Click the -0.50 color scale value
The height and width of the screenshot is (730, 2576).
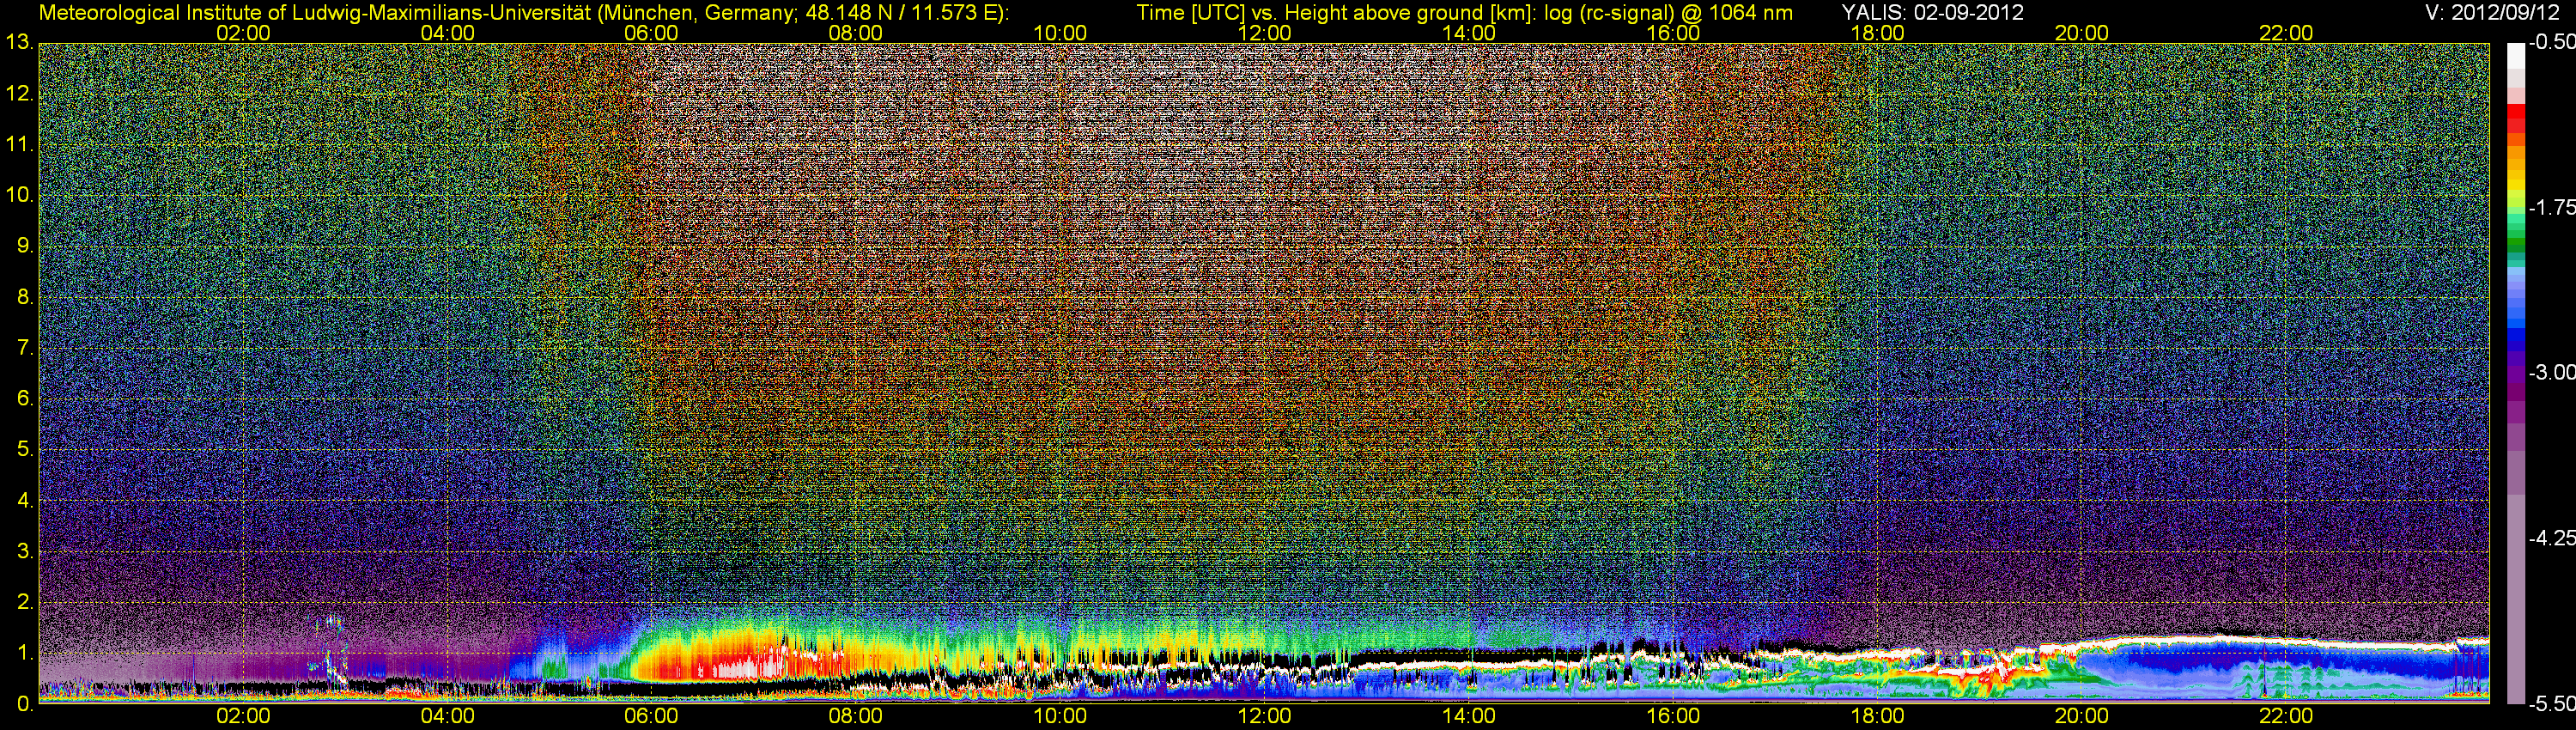(2551, 42)
